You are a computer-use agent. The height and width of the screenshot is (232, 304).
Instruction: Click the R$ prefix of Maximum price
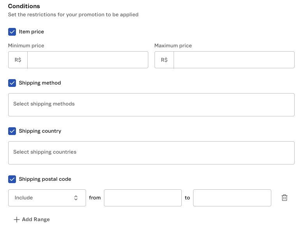click(x=164, y=60)
